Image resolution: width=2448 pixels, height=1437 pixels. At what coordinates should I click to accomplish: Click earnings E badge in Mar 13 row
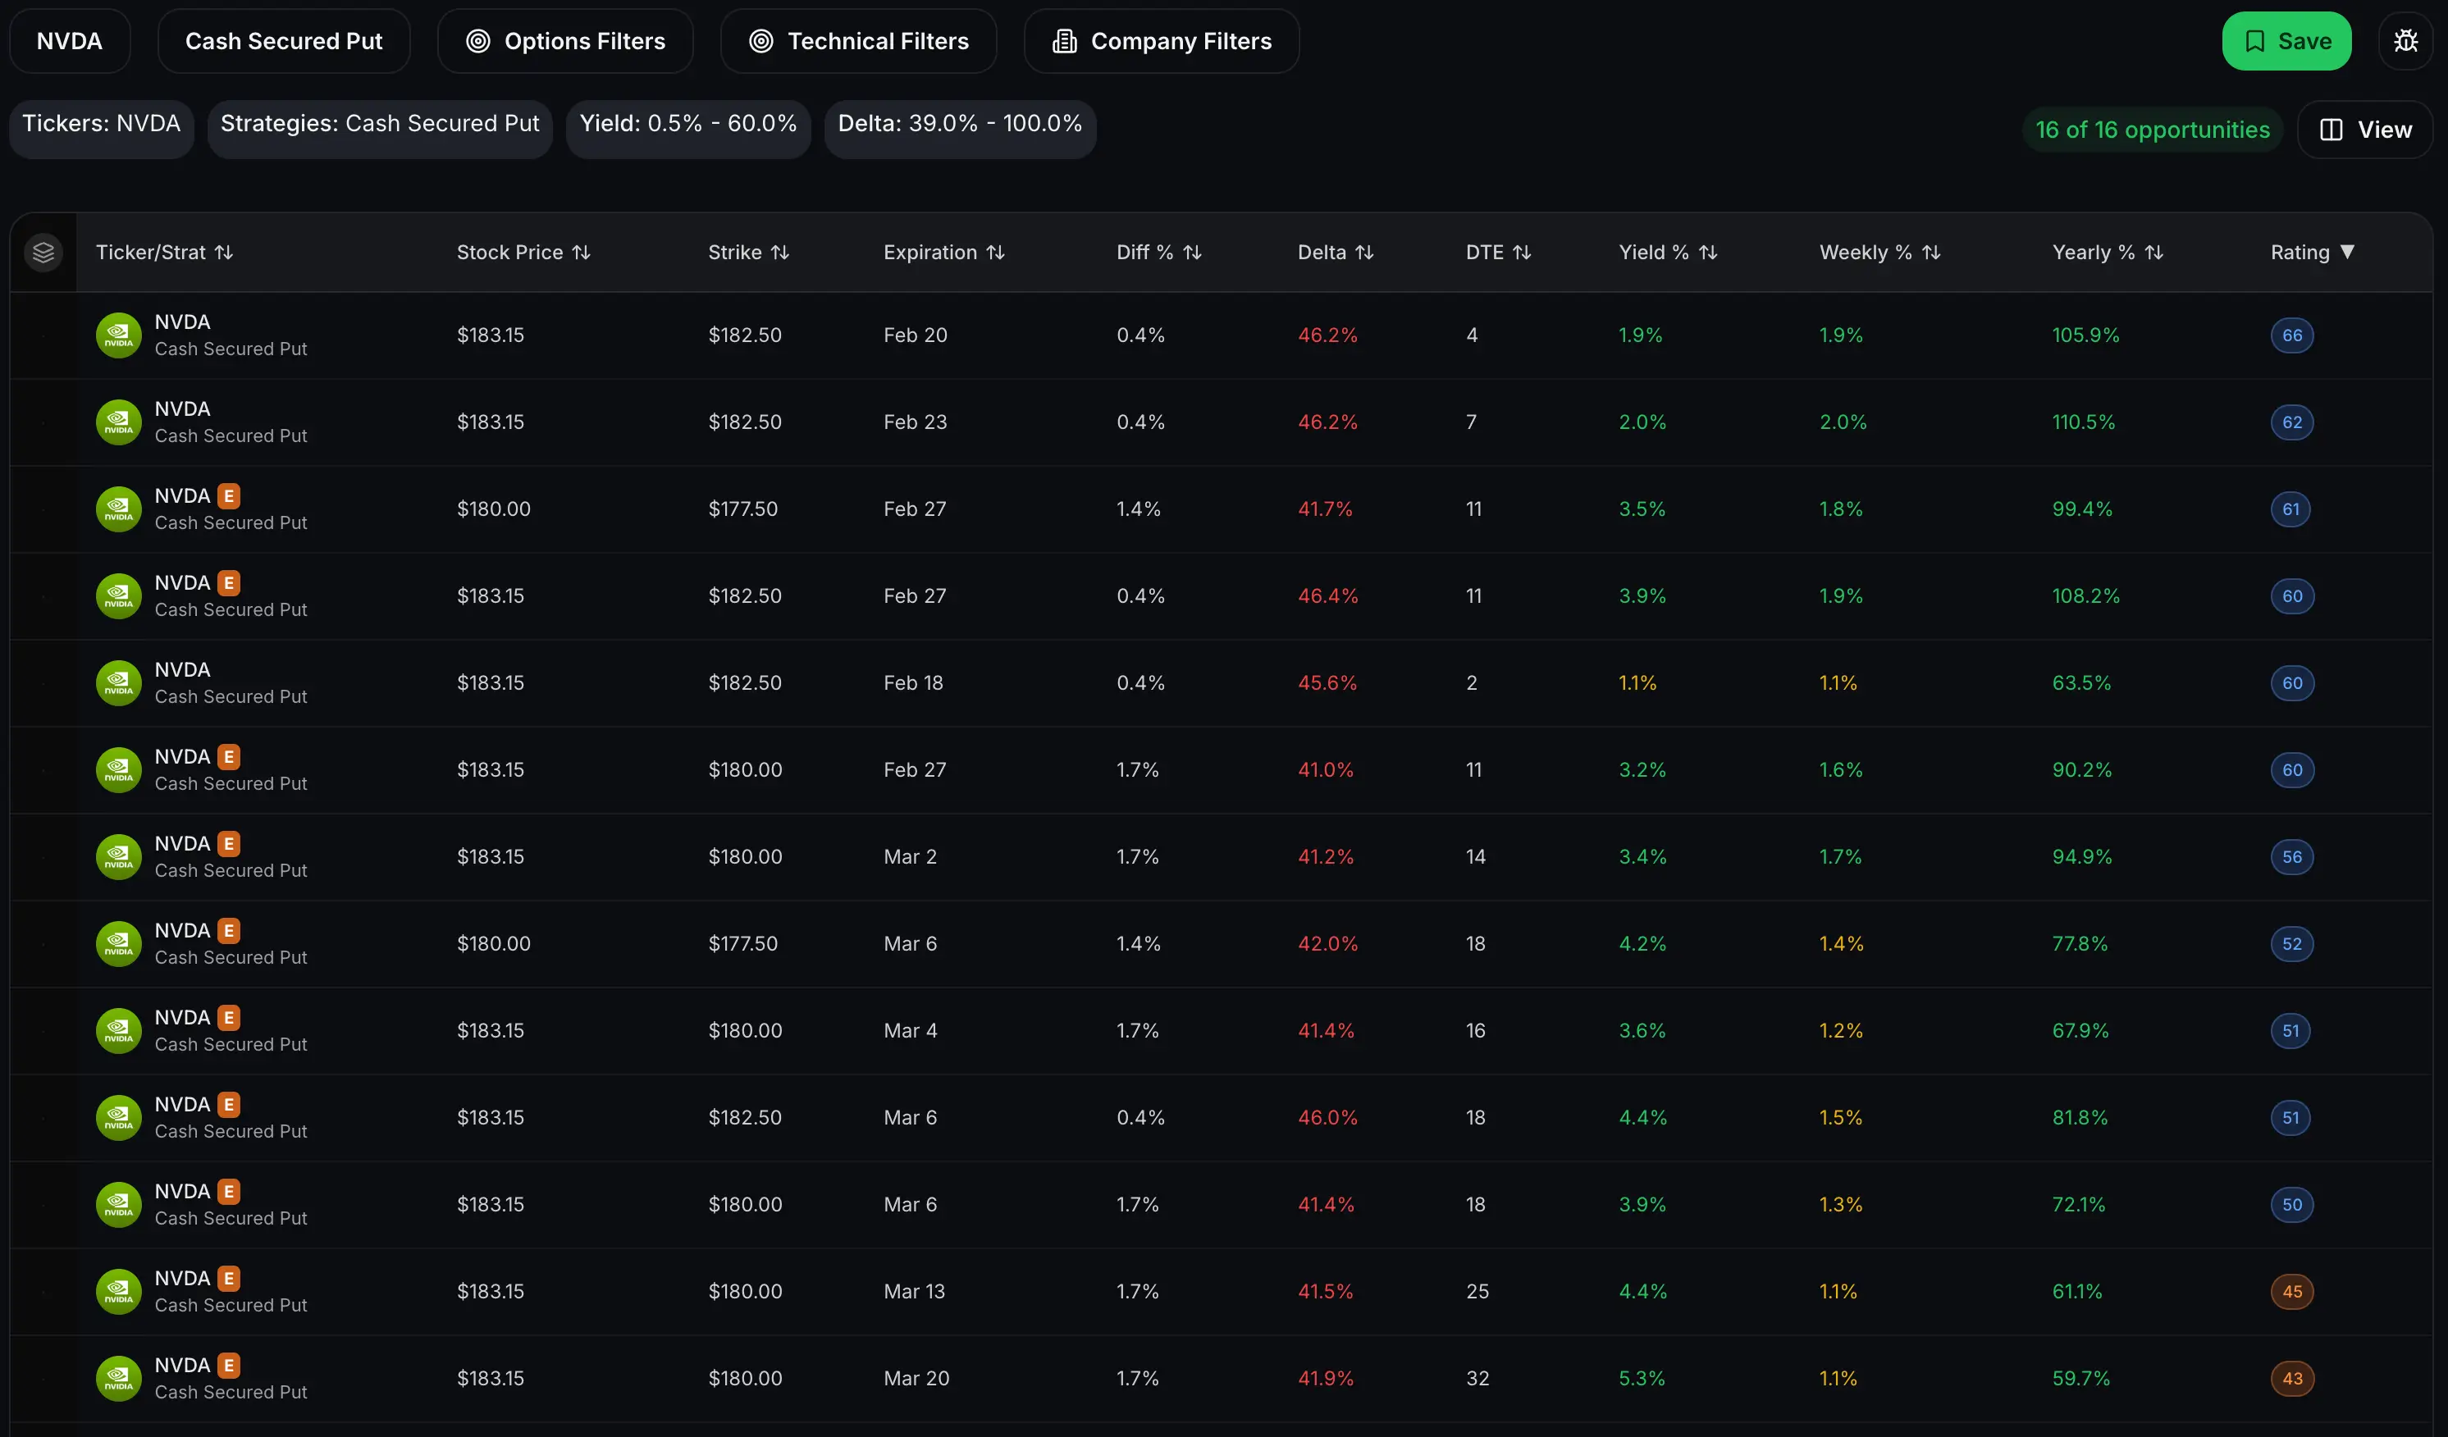click(229, 1279)
